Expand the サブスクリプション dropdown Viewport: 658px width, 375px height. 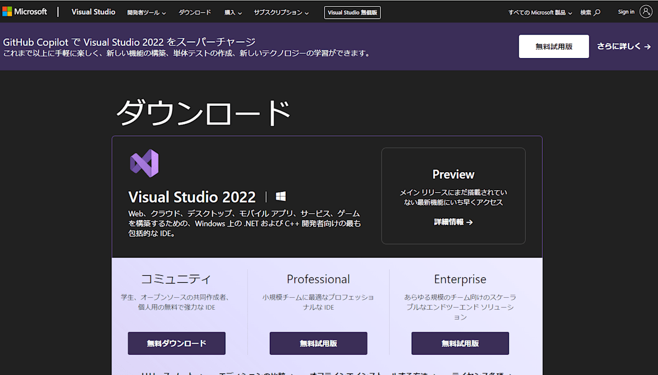coord(281,12)
